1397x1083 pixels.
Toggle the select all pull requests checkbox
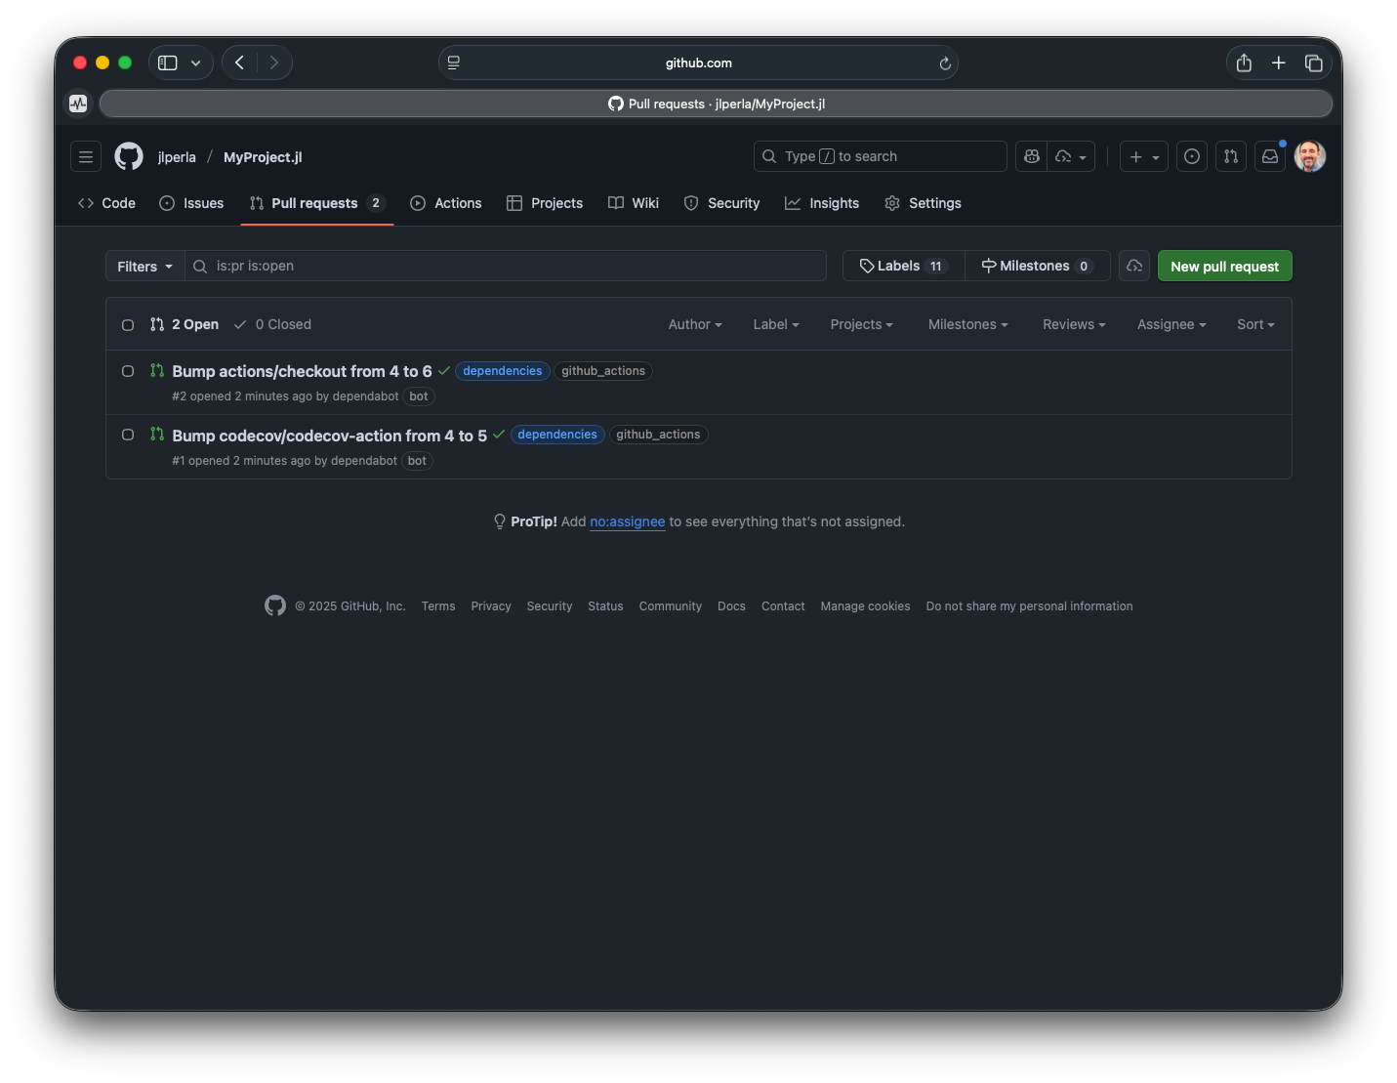pos(128,325)
